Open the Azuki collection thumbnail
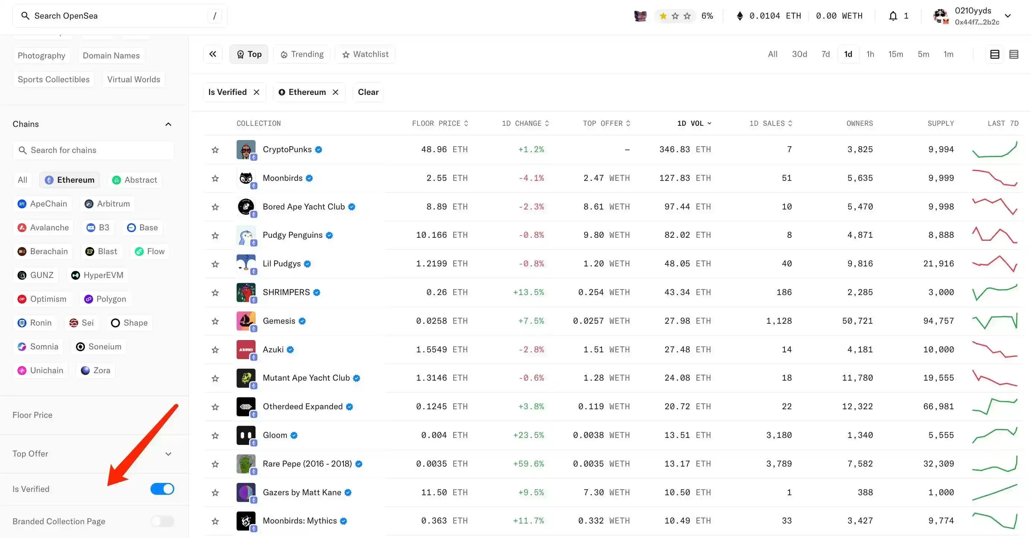1031x538 pixels. click(x=246, y=350)
